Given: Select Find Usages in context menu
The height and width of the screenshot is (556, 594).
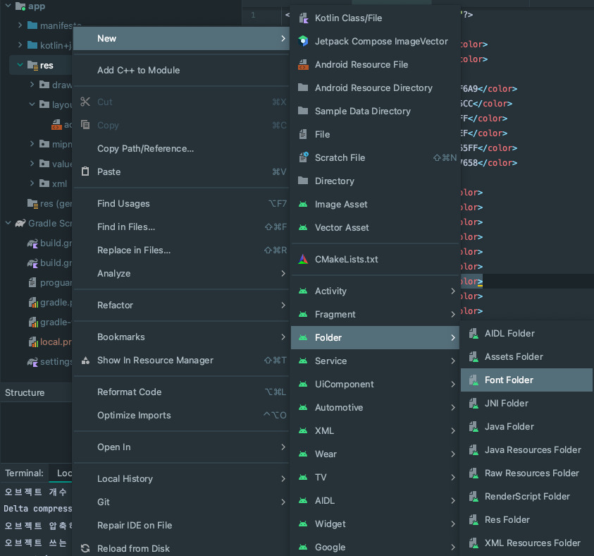Looking at the screenshot, I should 181,204.
